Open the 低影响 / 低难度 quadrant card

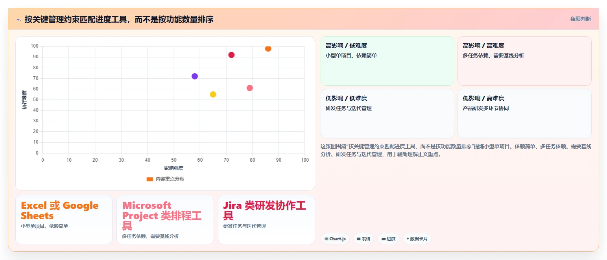coord(387,114)
